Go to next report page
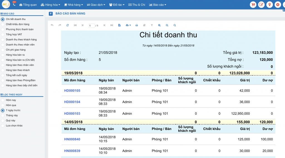 click(104, 25)
